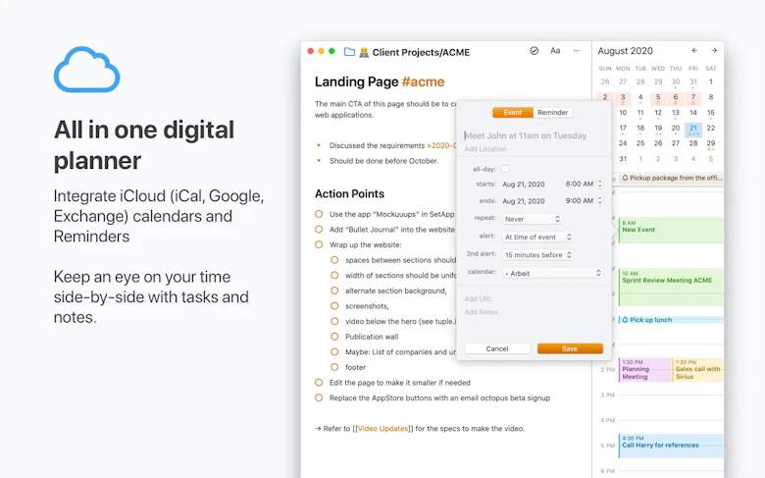Screen dimensions: 765x478
Task: Click the Save button
Action: tap(570, 348)
